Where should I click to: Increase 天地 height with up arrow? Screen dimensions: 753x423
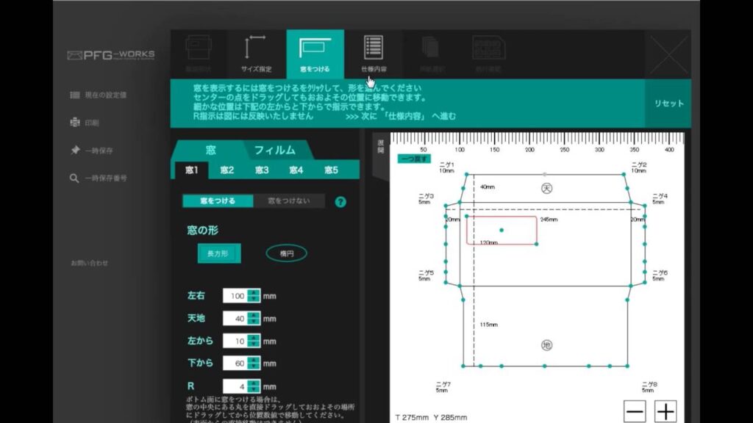pos(254,314)
